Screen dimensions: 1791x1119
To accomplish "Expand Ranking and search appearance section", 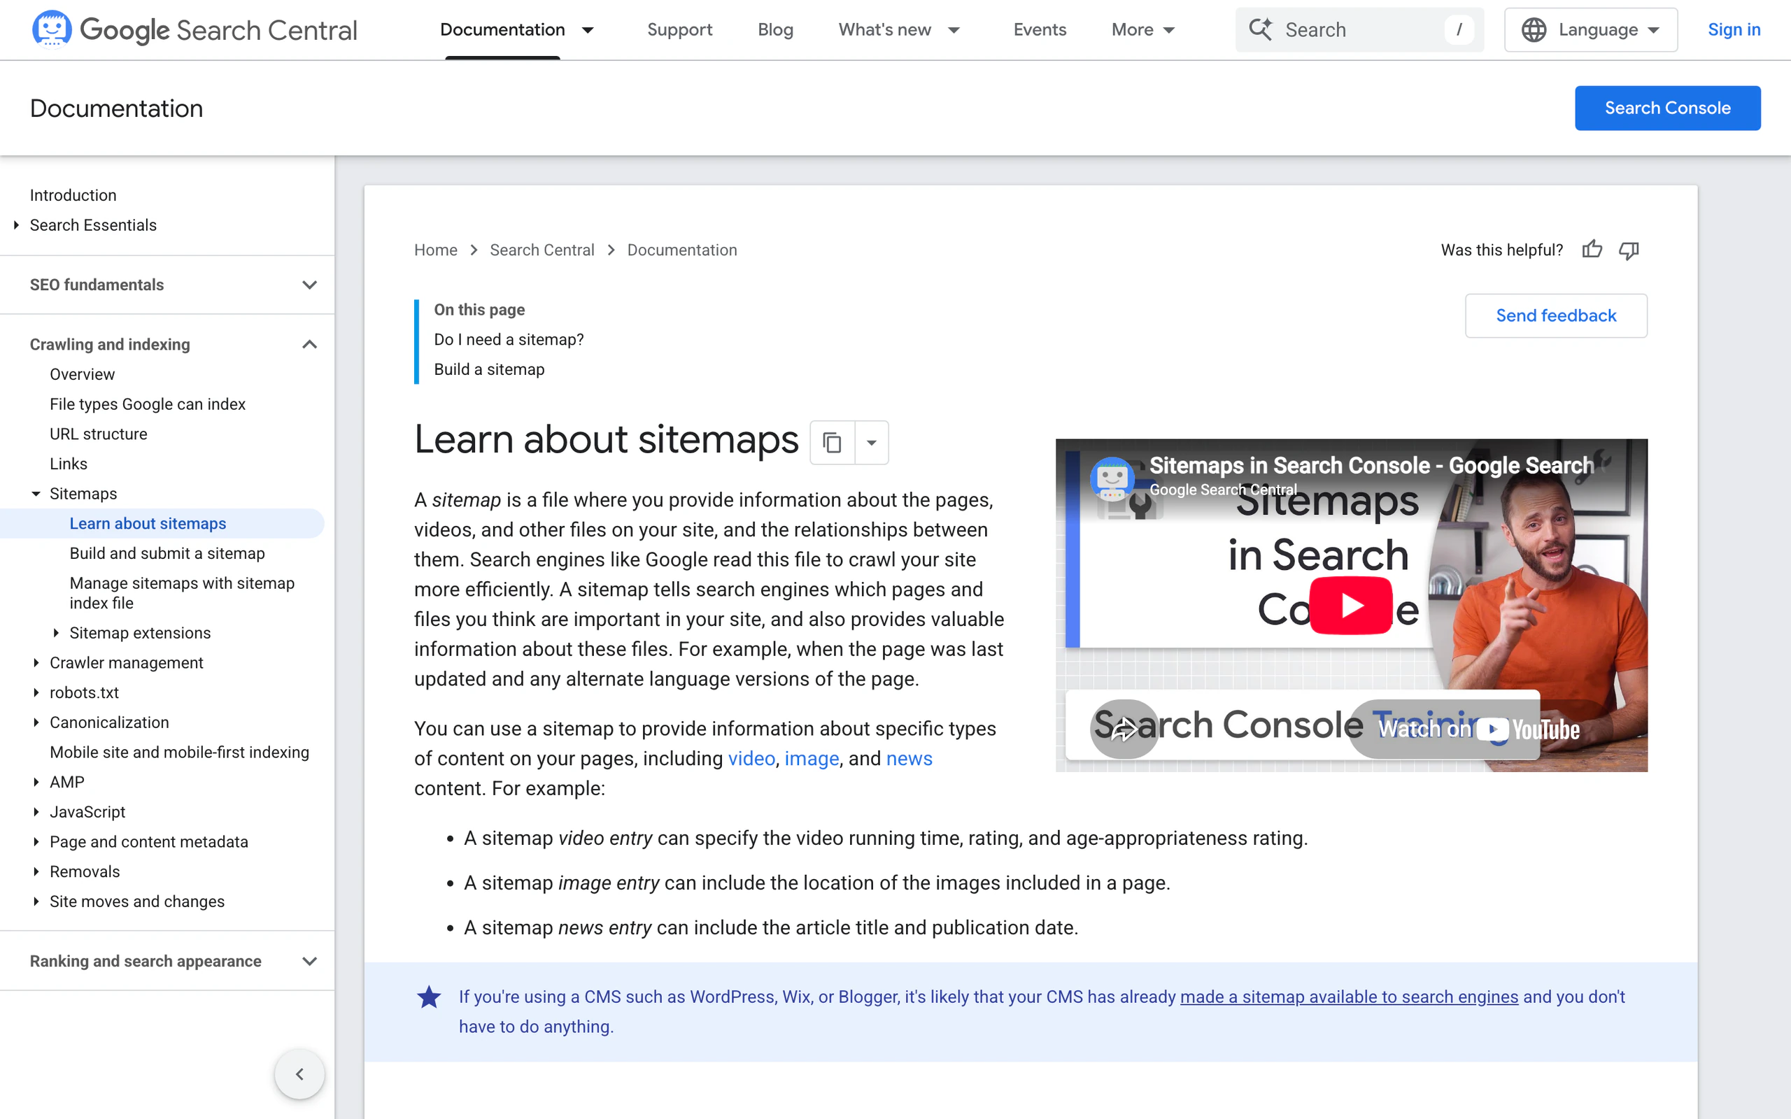I will click(x=310, y=962).
